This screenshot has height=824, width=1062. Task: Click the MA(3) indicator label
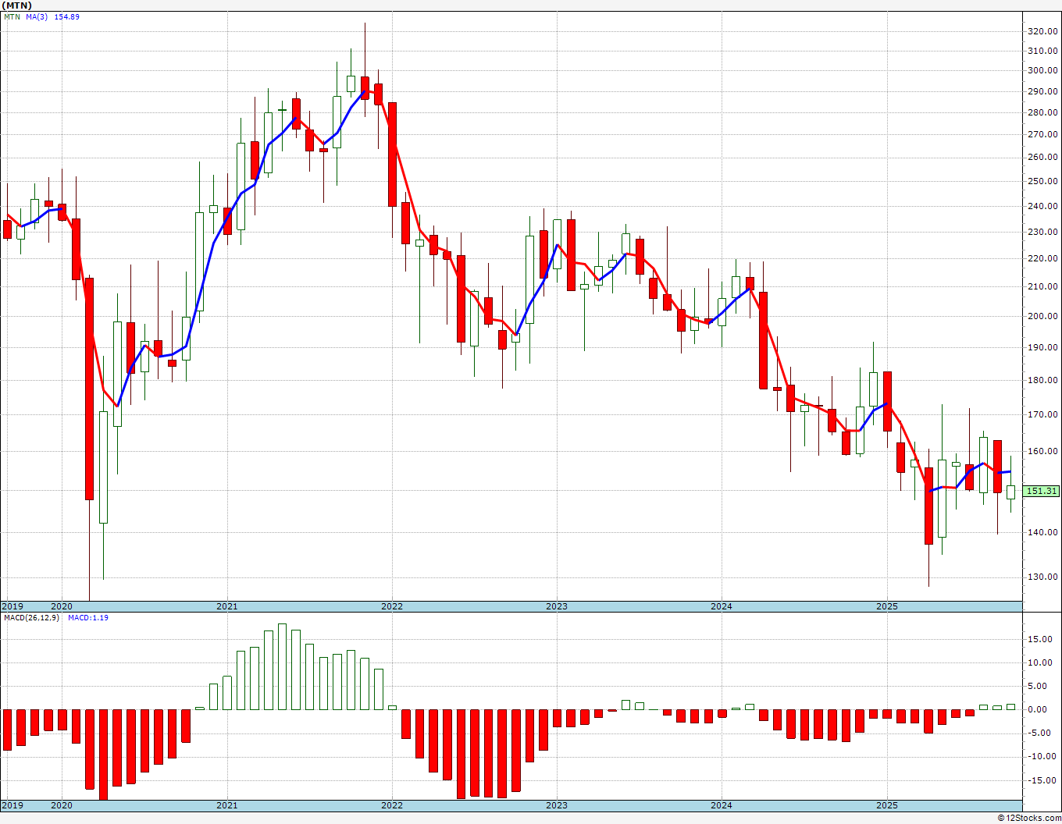(x=37, y=17)
